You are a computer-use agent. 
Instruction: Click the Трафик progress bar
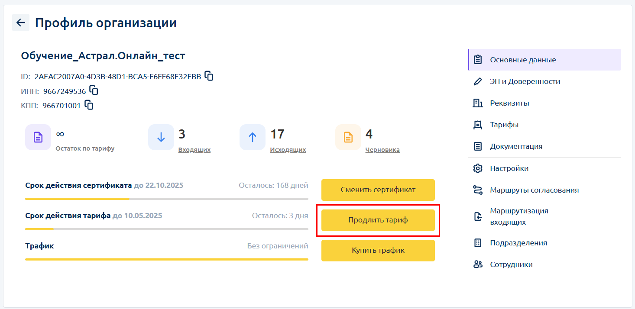coord(167,259)
